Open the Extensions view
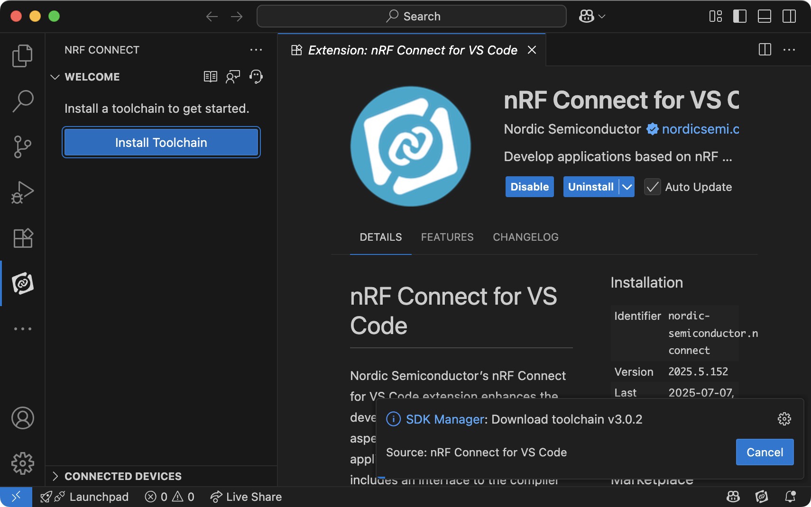 pyautogui.click(x=22, y=238)
